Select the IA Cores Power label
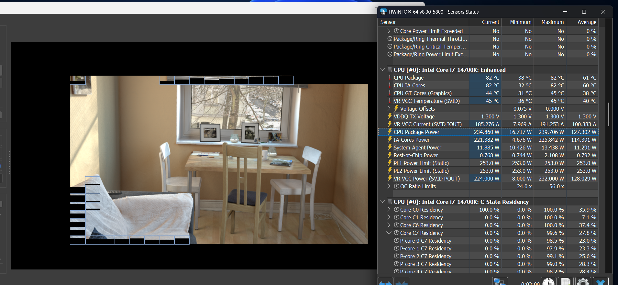Screen dimensions: 618x285 point(412,140)
